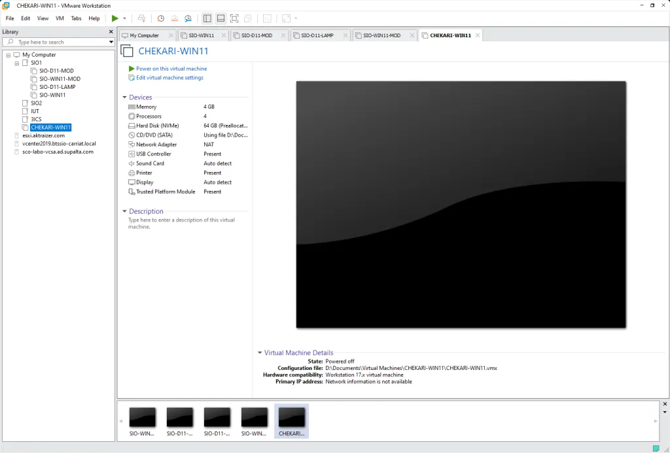Click Edit virtual machine settings link
This screenshot has height=453, width=670.
click(169, 78)
